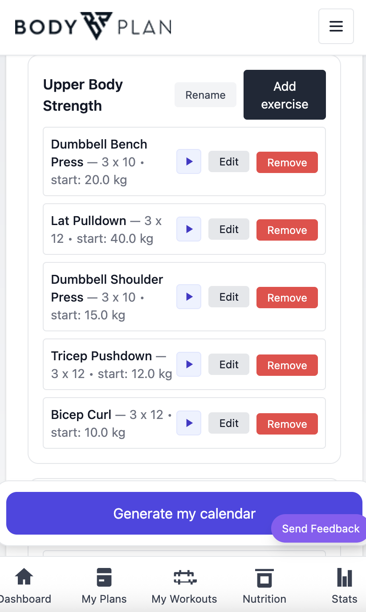
Task: Edit the Dumbbell Bench Press exercise
Action: point(229,162)
